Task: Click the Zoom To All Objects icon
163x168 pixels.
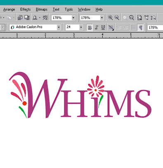Action: tap(132, 18)
